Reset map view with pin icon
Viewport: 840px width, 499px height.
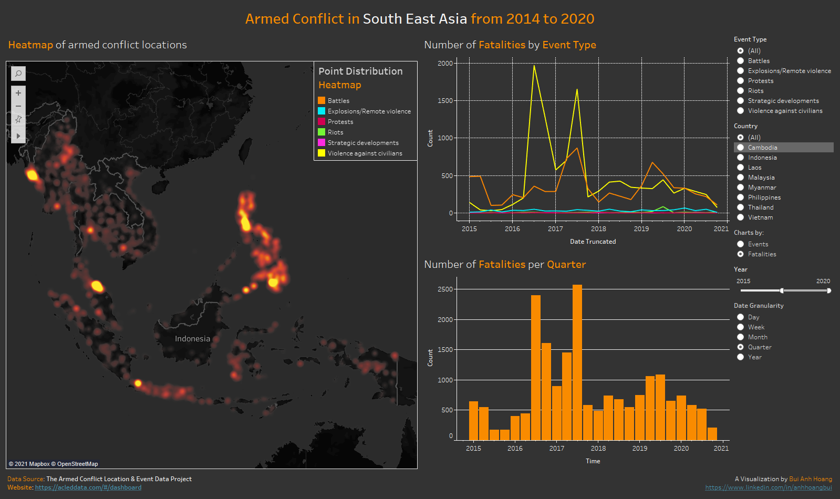point(18,120)
